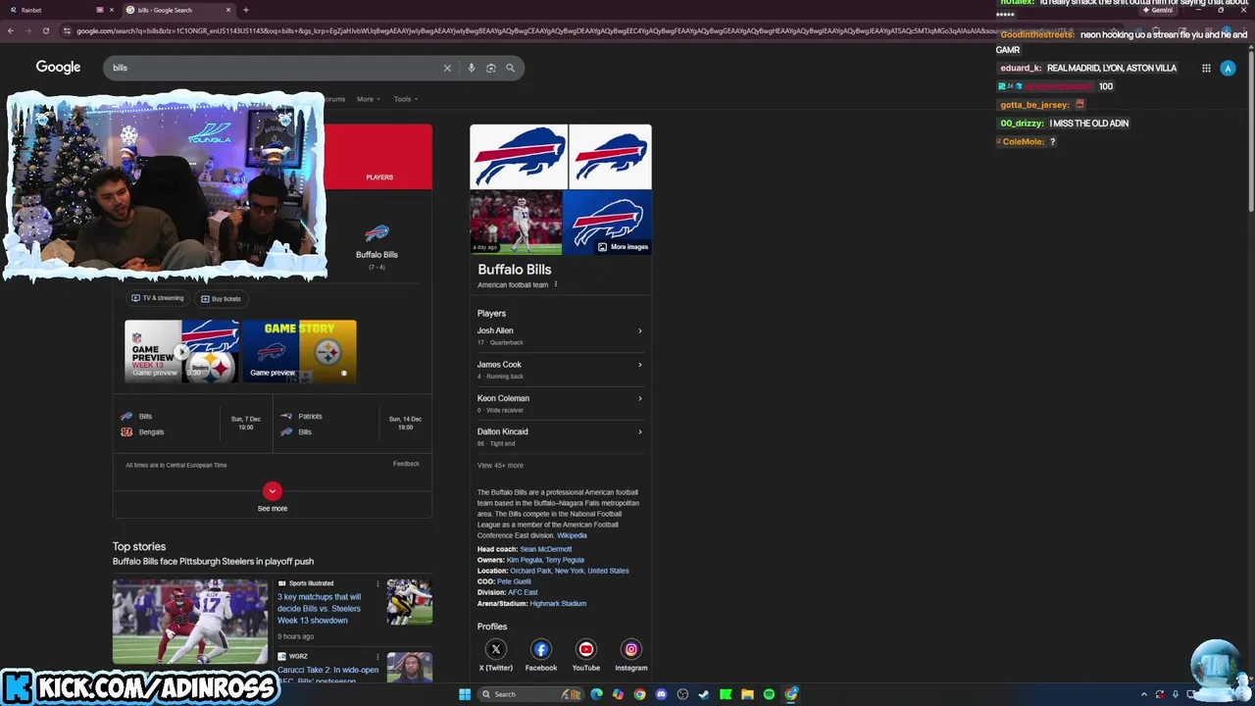Viewport: 1255px width, 706px height.
Task: Open the Tools dropdown
Action: pyautogui.click(x=405, y=99)
